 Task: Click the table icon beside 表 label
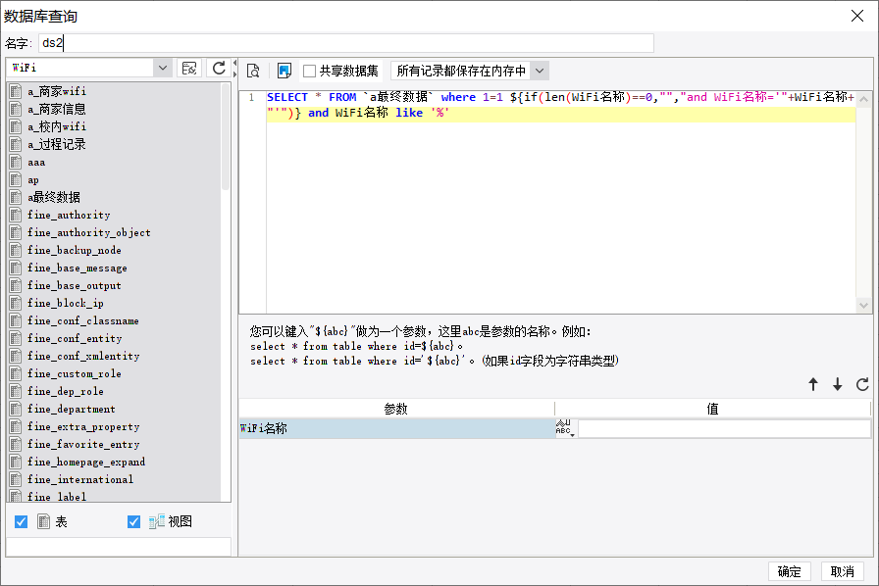44,521
